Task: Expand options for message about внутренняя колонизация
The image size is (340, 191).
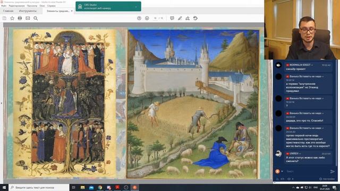Action: (323, 76)
